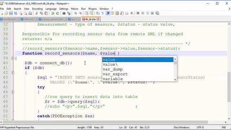Collapse the fold marker on line 46
This screenshot has width=231, height=130.
pos(13,92)
